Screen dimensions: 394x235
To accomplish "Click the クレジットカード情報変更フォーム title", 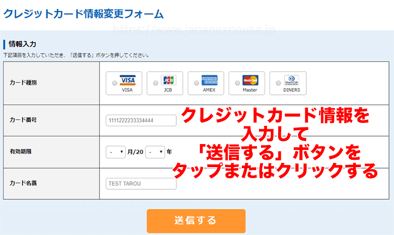I will pos(83,14).
